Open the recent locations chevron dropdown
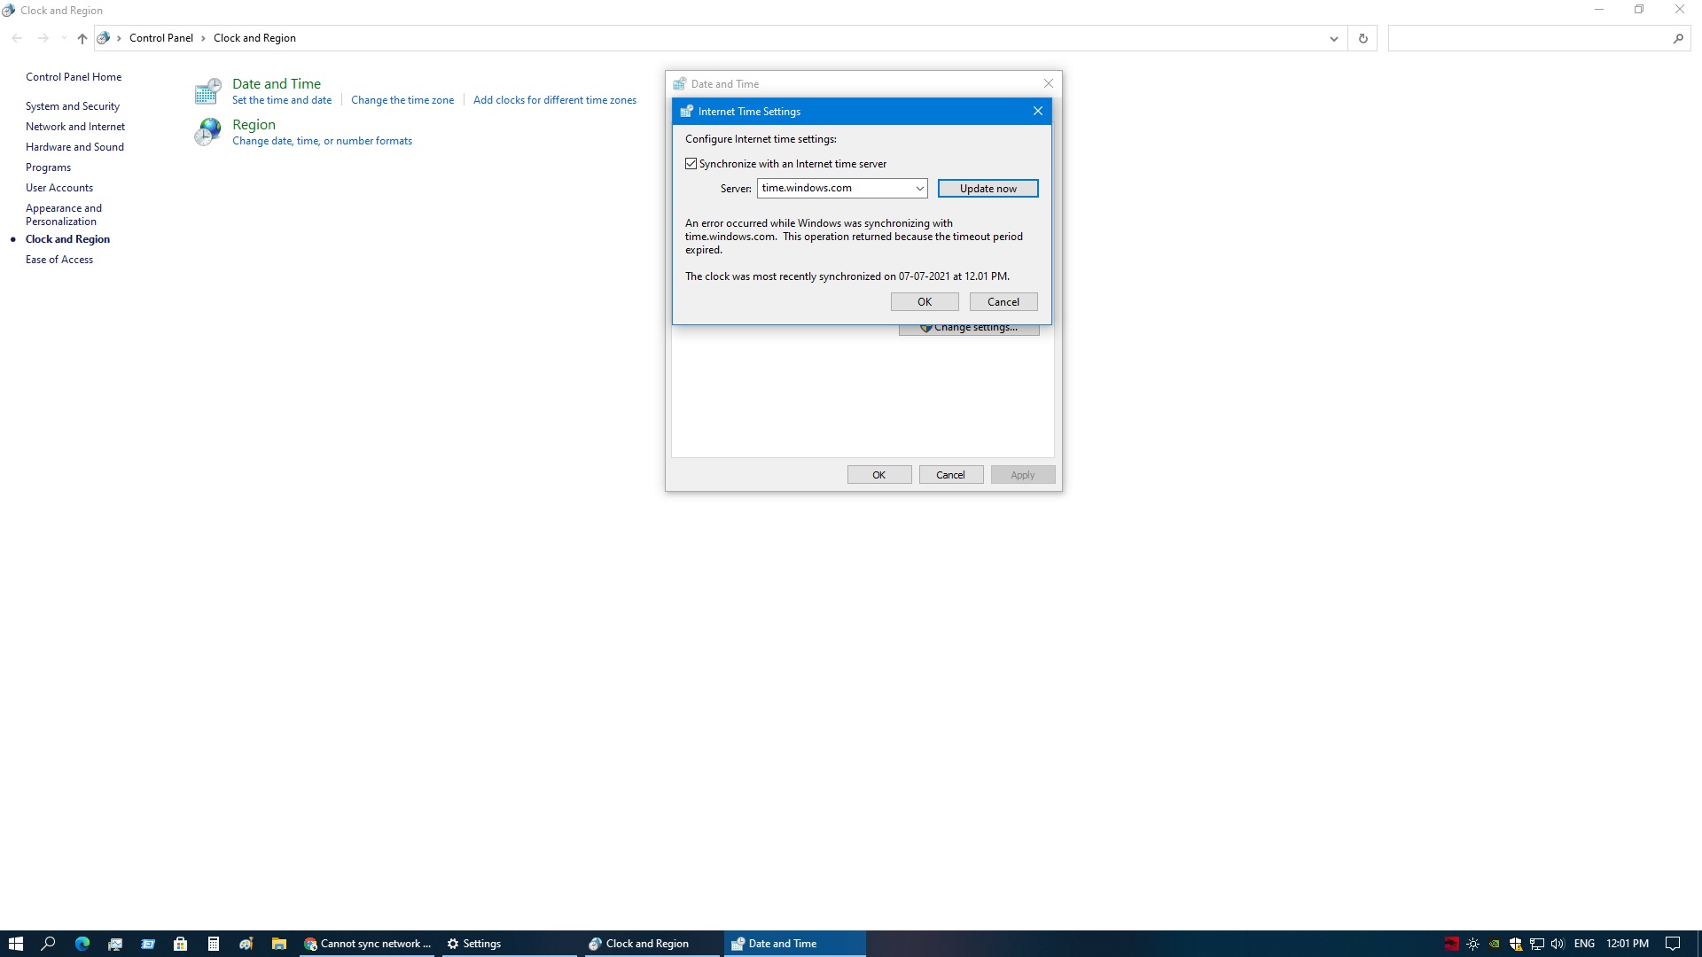 [x=63, y=38]
